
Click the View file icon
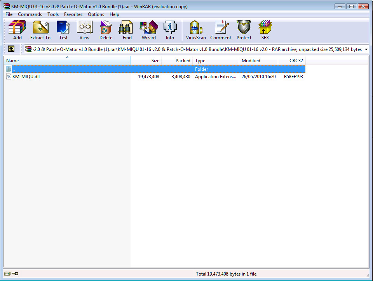click(84, 30)
